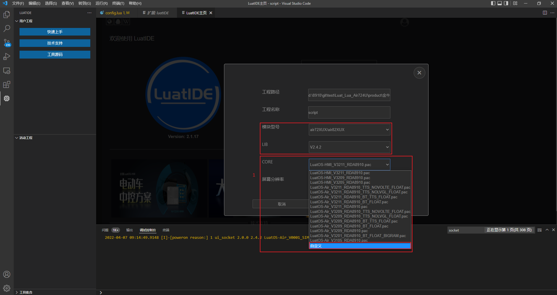
Task: Open the 文件(F) menu
Action: pos(18,3)
